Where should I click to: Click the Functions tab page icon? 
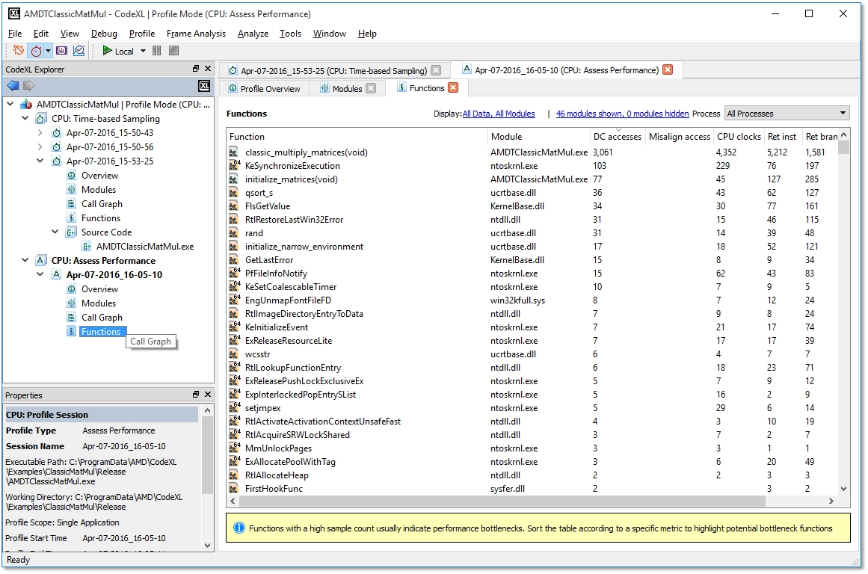point(401,87)
